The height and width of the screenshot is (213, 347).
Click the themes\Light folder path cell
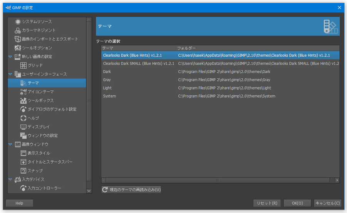click(x=225, y=88)
